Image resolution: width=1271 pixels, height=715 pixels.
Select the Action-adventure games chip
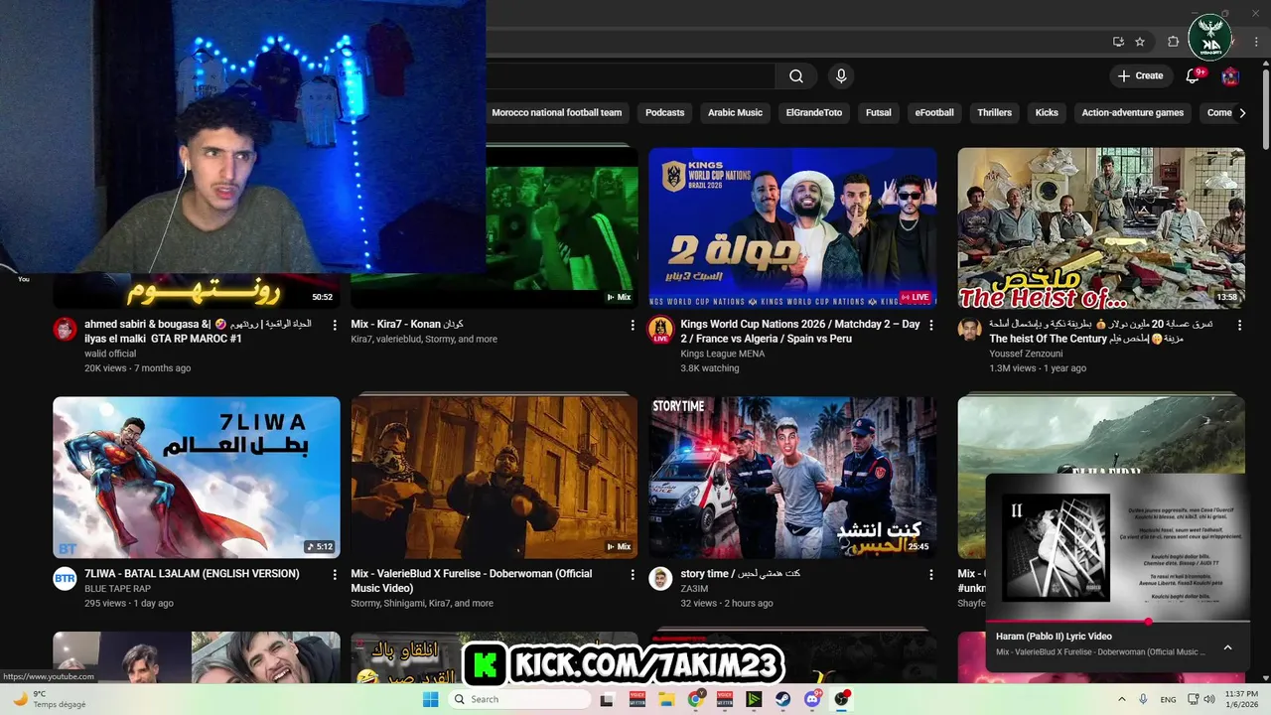[1133, 112]
